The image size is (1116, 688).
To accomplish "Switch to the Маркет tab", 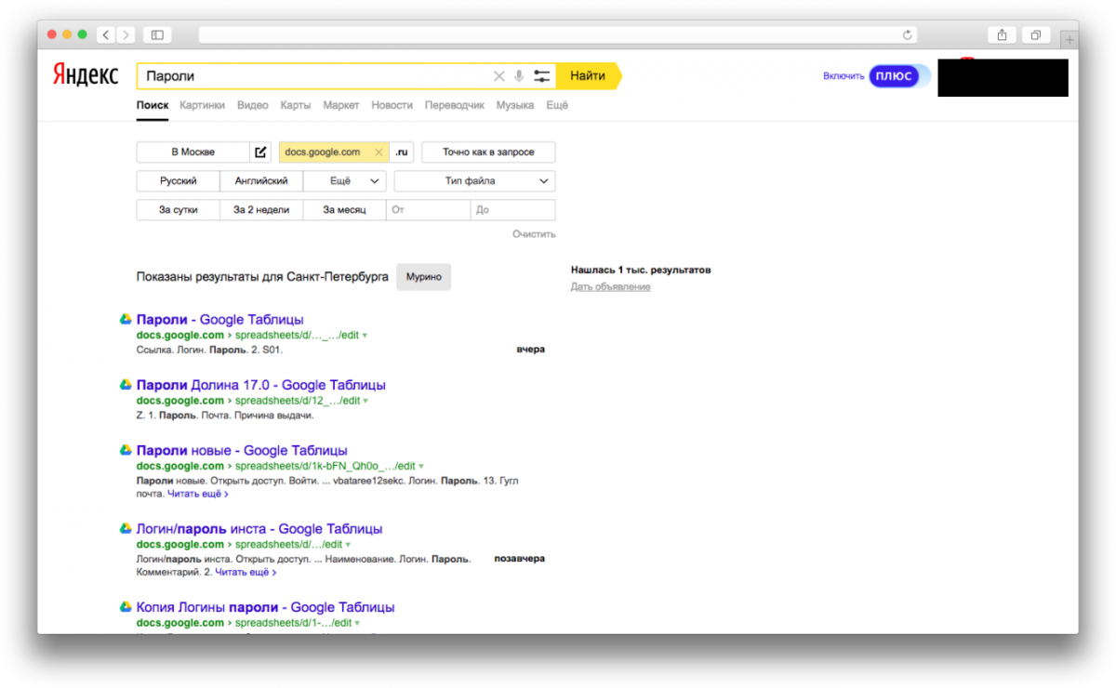I will point(341,105).
